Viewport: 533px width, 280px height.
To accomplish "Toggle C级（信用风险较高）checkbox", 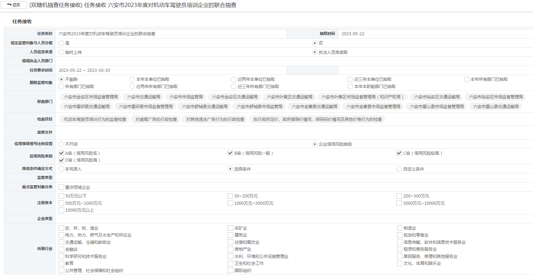I will pos(399,153).
